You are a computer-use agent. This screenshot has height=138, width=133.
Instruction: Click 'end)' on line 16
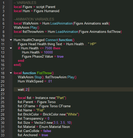point(17,65)
